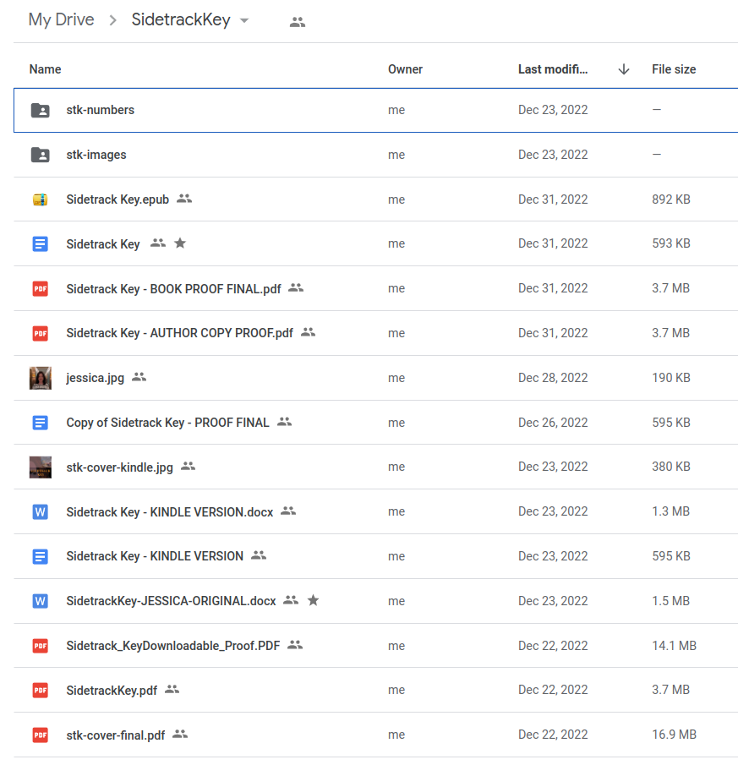738x765 pixels.
Task: Open the SidetrackKey folder dropdown arrow
Action: pos(244,21)
